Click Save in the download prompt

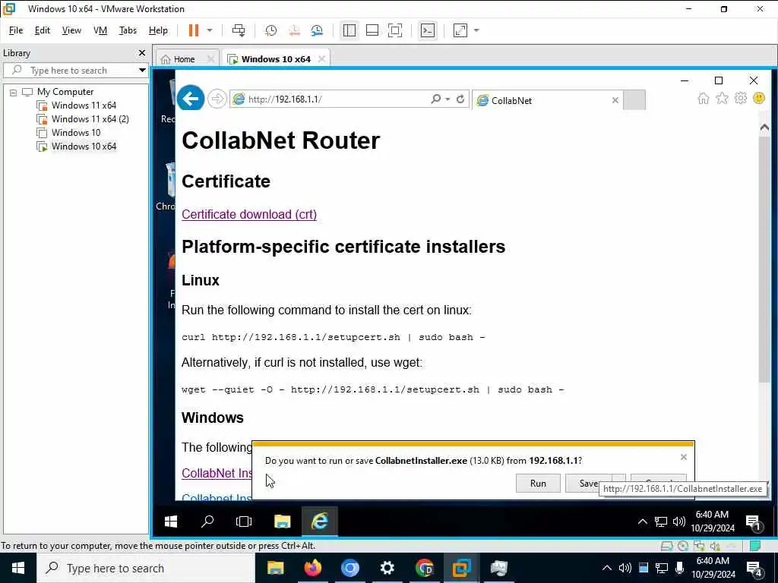point(589,484)
